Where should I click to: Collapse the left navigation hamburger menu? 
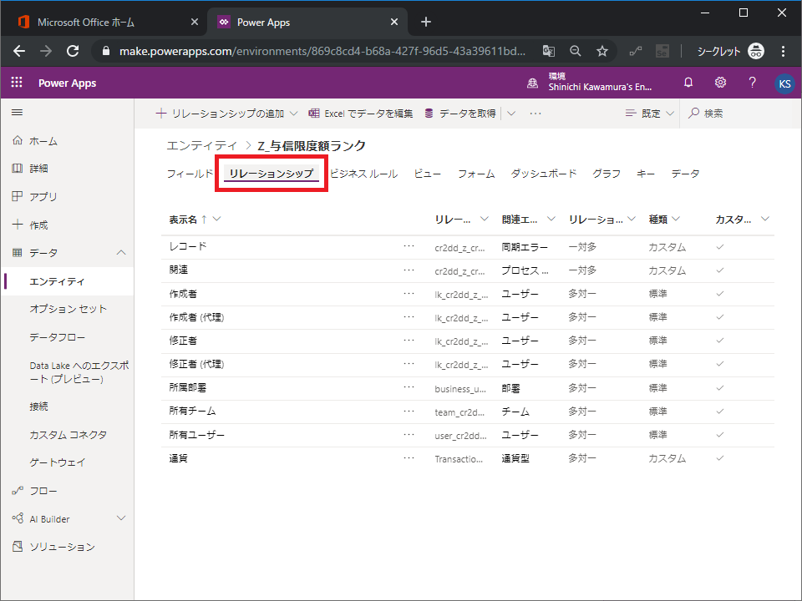click(17, 113)
